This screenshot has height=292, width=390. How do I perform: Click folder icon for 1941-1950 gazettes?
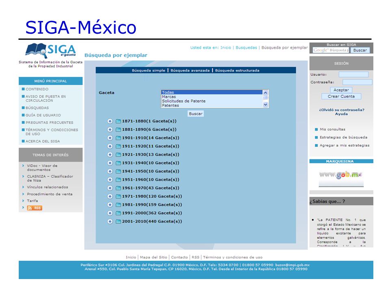(118, 171)
